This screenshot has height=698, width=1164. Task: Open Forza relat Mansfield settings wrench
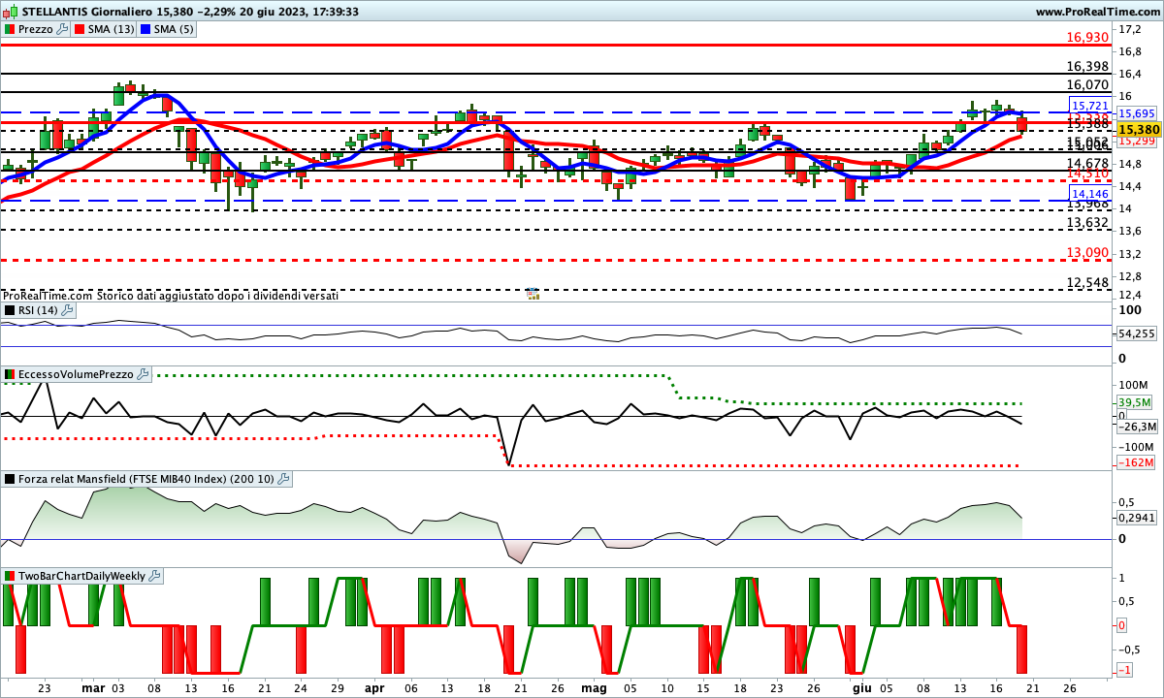click(x=283, y=479)
